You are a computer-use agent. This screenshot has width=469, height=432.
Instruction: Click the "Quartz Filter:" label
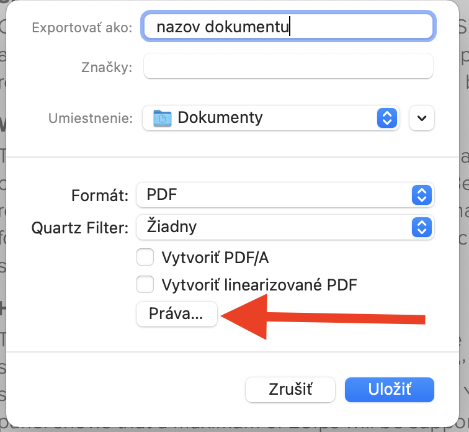click(x=79, y=227)
